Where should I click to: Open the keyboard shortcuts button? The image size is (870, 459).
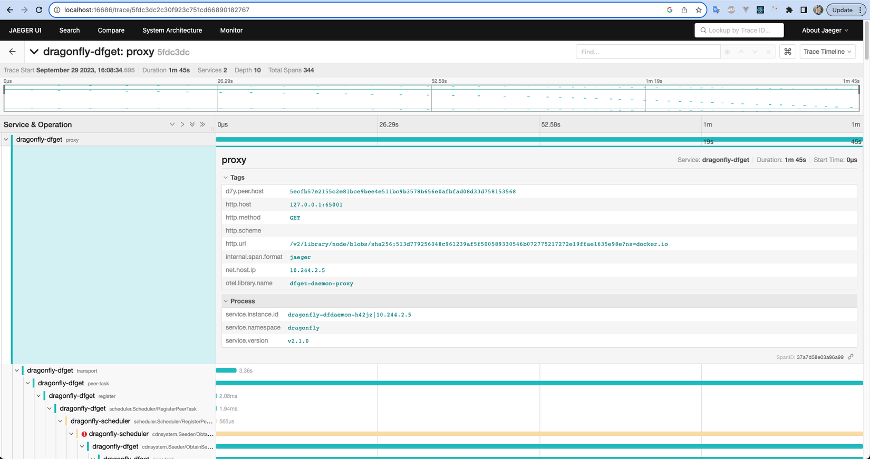pyautogui.click(x=788, y=52)
